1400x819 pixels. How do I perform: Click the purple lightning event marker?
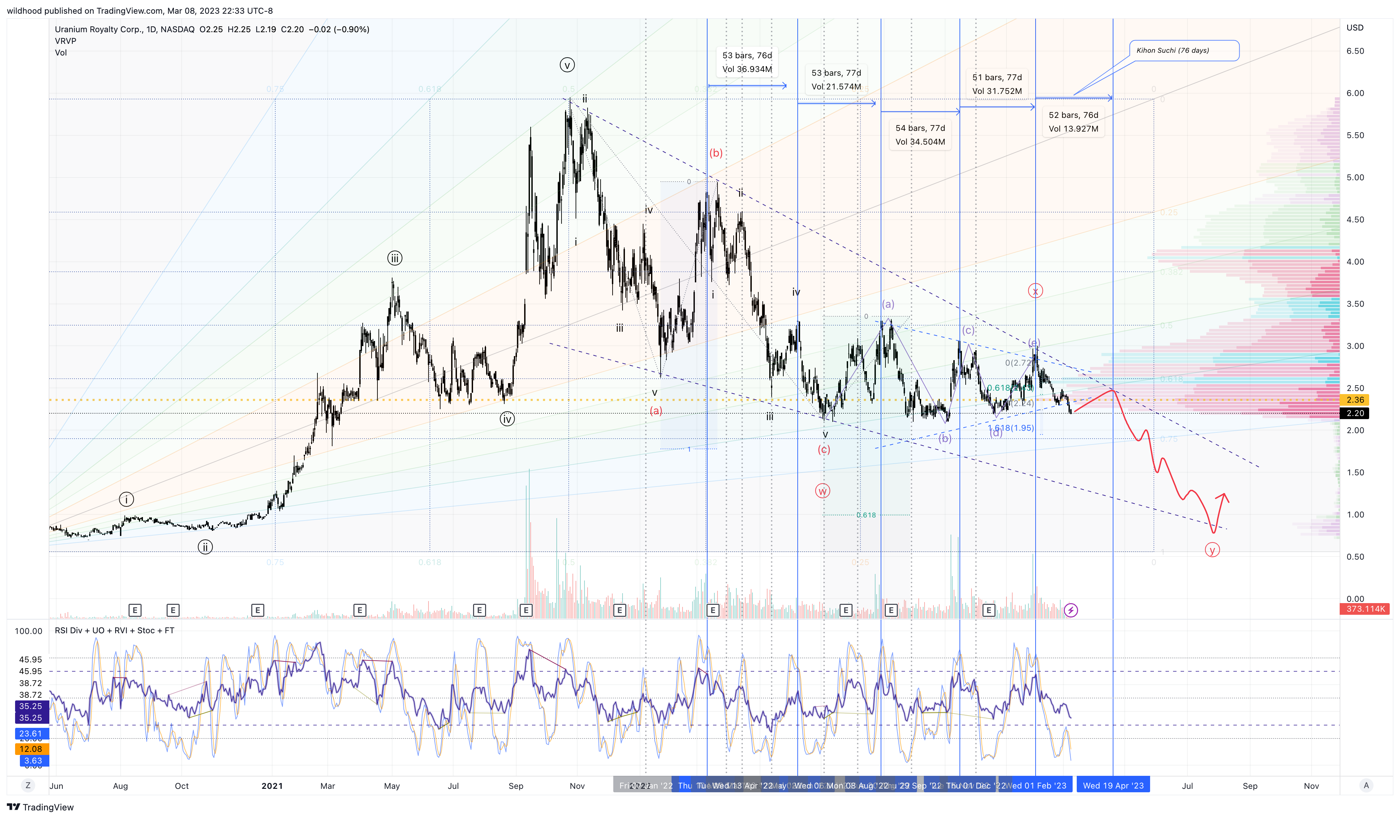1071,610
